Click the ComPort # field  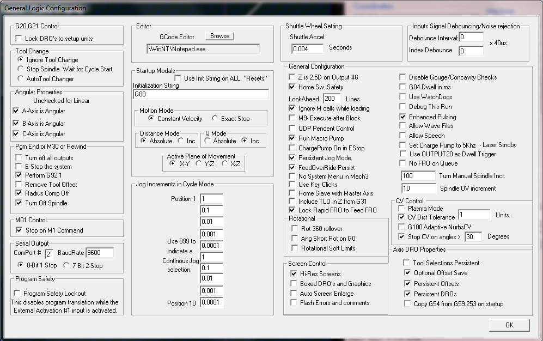click(49, 254)
